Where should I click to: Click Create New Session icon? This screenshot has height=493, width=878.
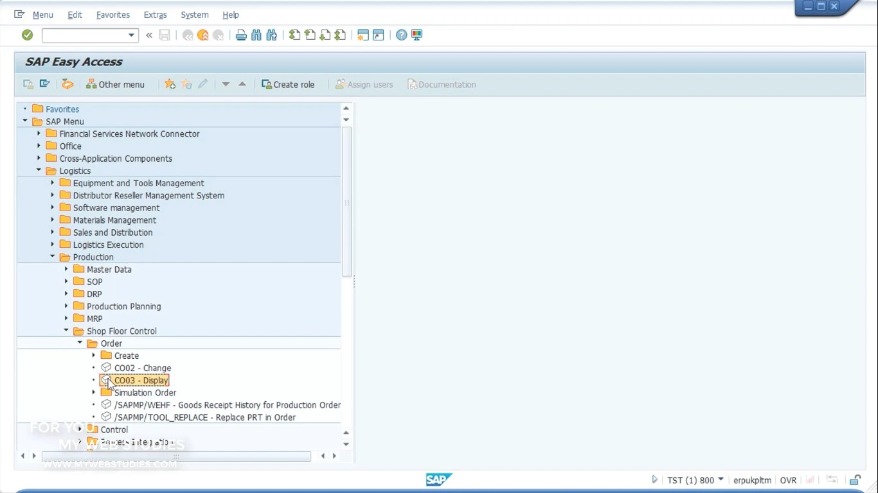pos(363,35)
